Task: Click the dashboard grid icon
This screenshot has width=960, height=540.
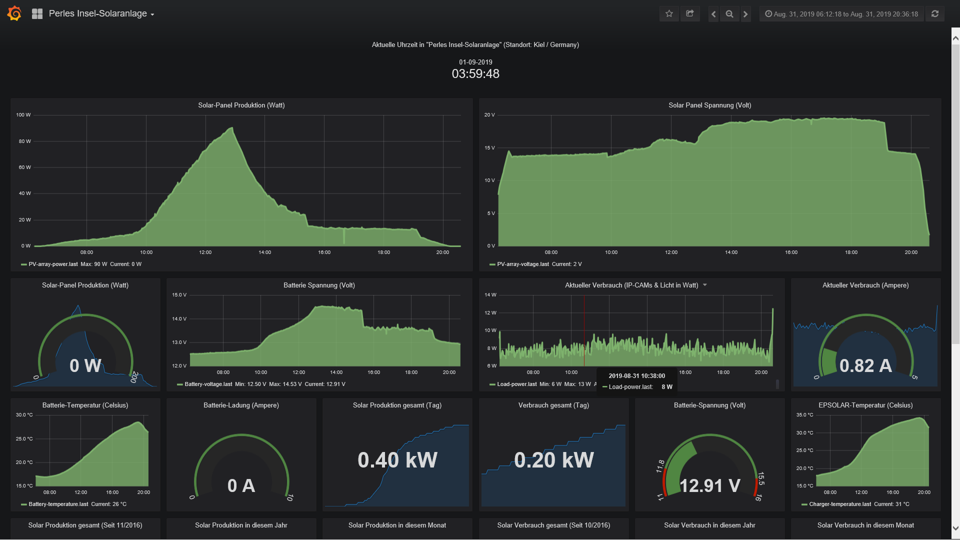Action: point(37,13)
